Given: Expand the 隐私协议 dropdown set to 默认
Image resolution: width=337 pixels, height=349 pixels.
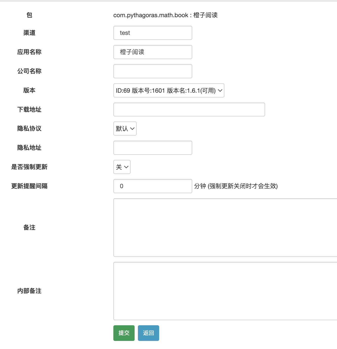Looking at the screenshot, I should (x=125, y=129).
